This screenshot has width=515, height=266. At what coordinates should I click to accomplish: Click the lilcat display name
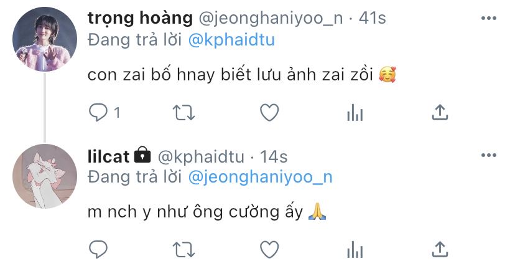point(108,156)
